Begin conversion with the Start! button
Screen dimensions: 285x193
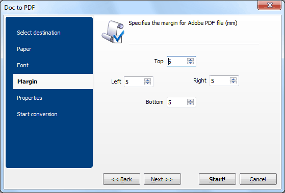click(217, 179)
